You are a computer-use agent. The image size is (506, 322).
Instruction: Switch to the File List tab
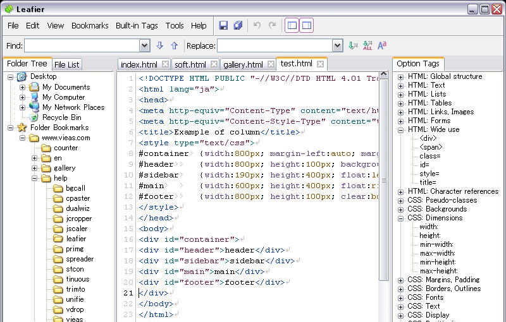[66, 64]
